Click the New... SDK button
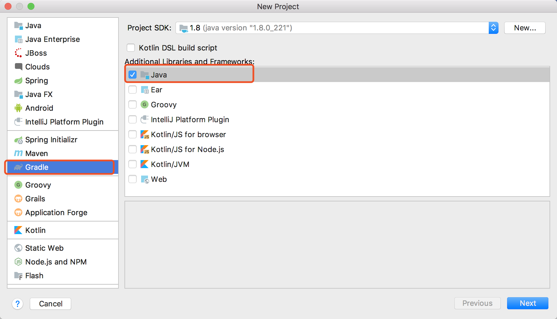Image resolution: width=557 pixels, height=319 pixels. click(525, 28)
